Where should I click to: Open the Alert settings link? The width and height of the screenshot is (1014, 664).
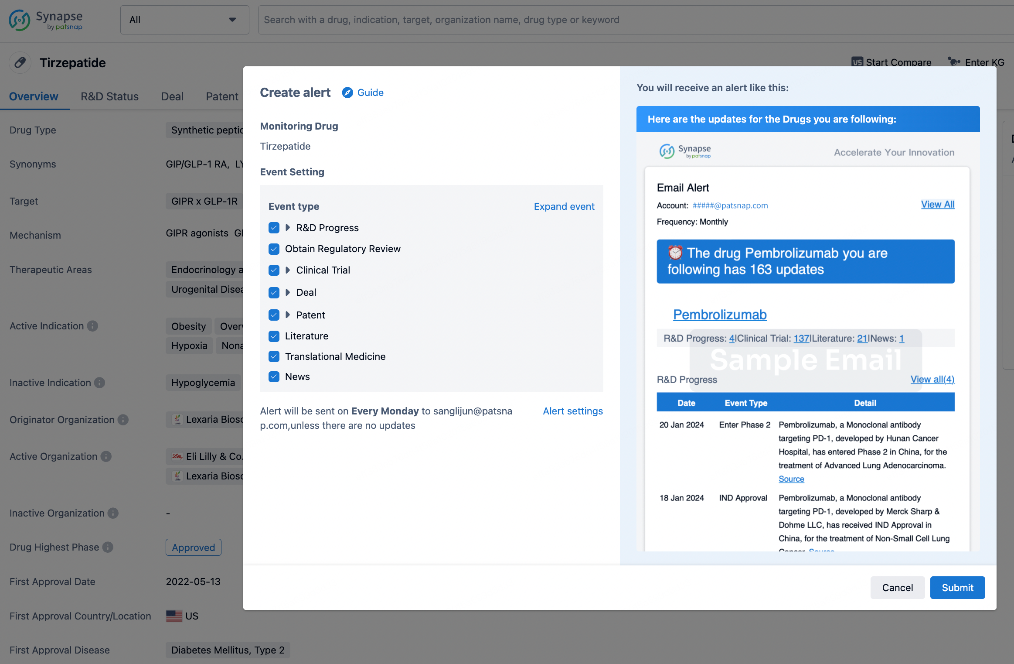[572, 411]
